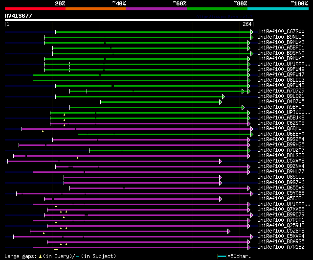Click the query end position 264 label
The height and width of the screenshot is (260, 313).
(x=247, y=24)
